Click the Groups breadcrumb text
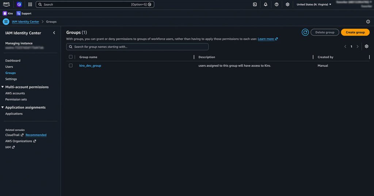 (51, 21)
